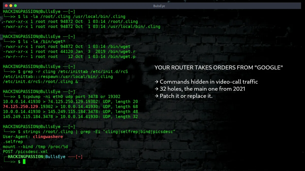Click the packet line with UDP length 48

point(70,111)
